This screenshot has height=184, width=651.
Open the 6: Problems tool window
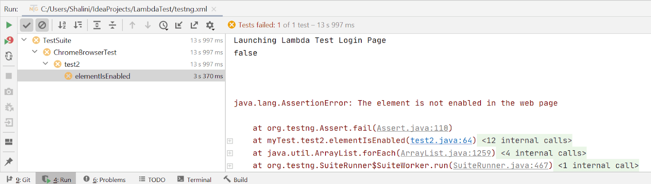point(104,180)
